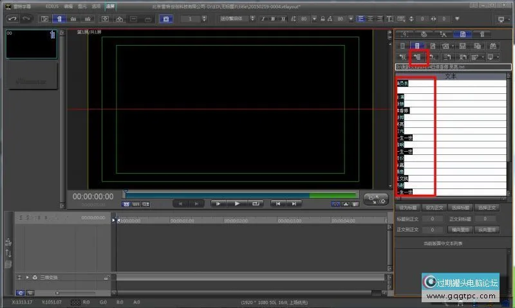Open the font family dropdown
The width and height of the screenshot is (515, 308).
click(x=235, y=19)
